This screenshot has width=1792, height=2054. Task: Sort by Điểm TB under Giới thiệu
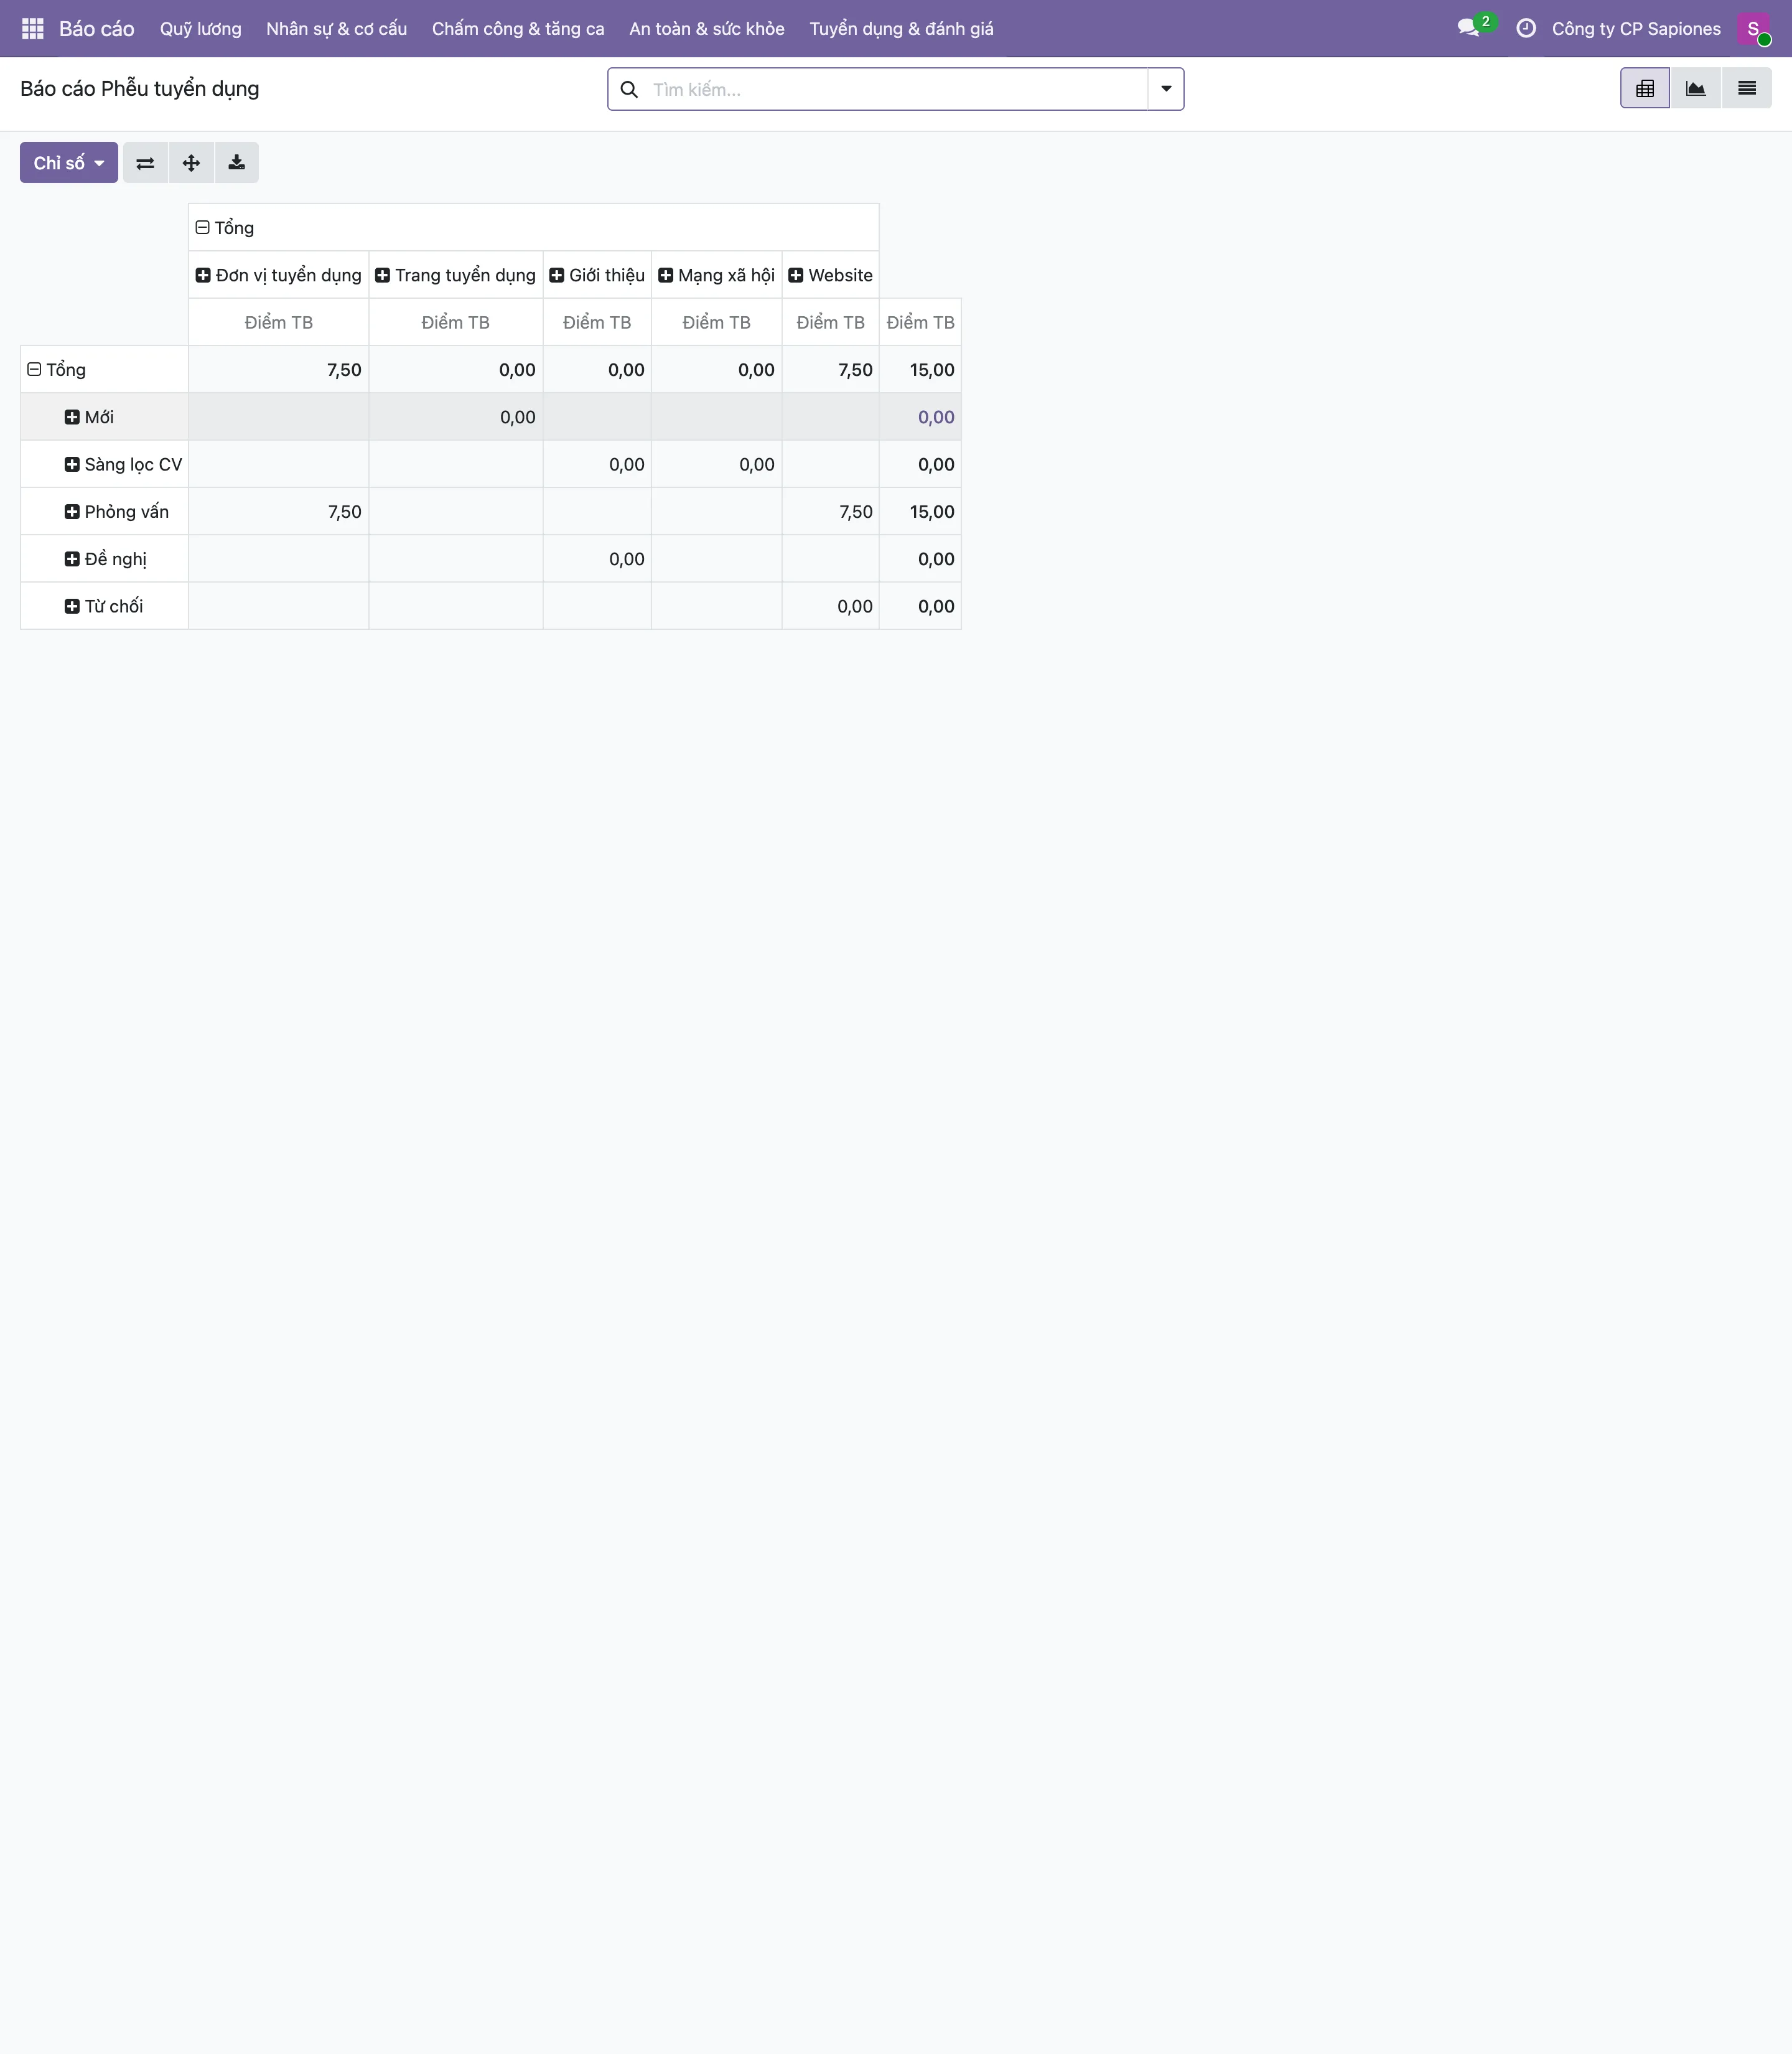click(597, 322)
